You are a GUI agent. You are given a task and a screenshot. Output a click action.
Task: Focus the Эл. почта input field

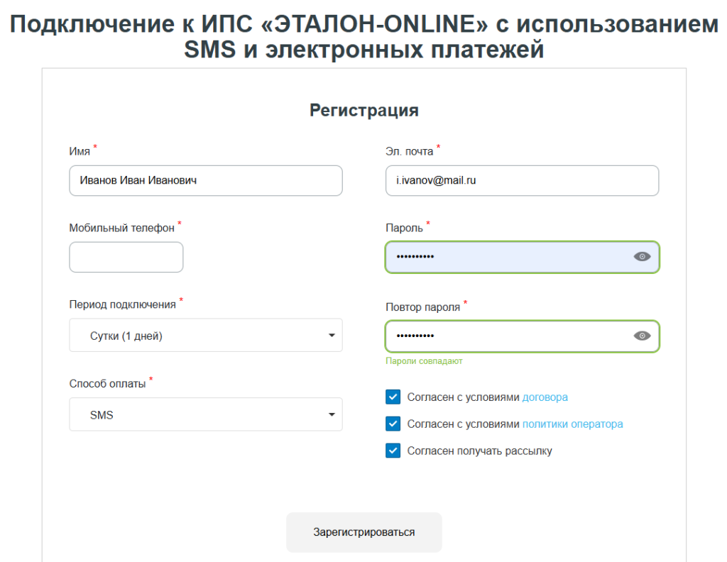pyautogui.click(x=522, y=181)
